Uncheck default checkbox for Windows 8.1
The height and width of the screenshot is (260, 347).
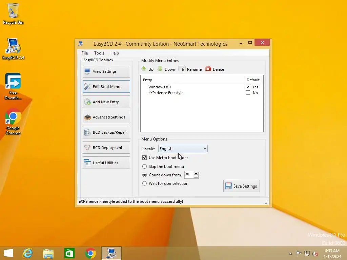pos(248,87)
